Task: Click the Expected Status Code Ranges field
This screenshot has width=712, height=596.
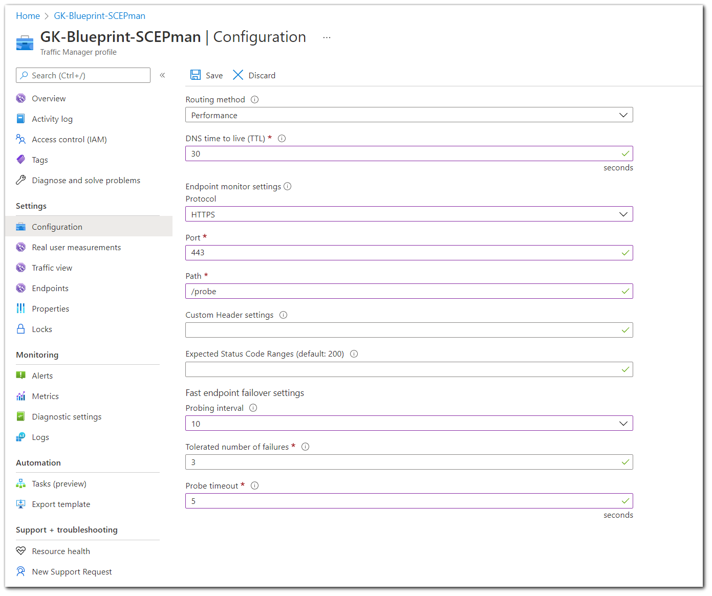Action: [x=409, y=369]
